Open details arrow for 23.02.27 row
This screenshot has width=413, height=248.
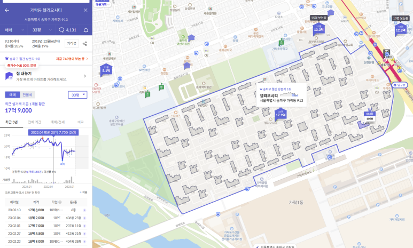coord(84,234)
